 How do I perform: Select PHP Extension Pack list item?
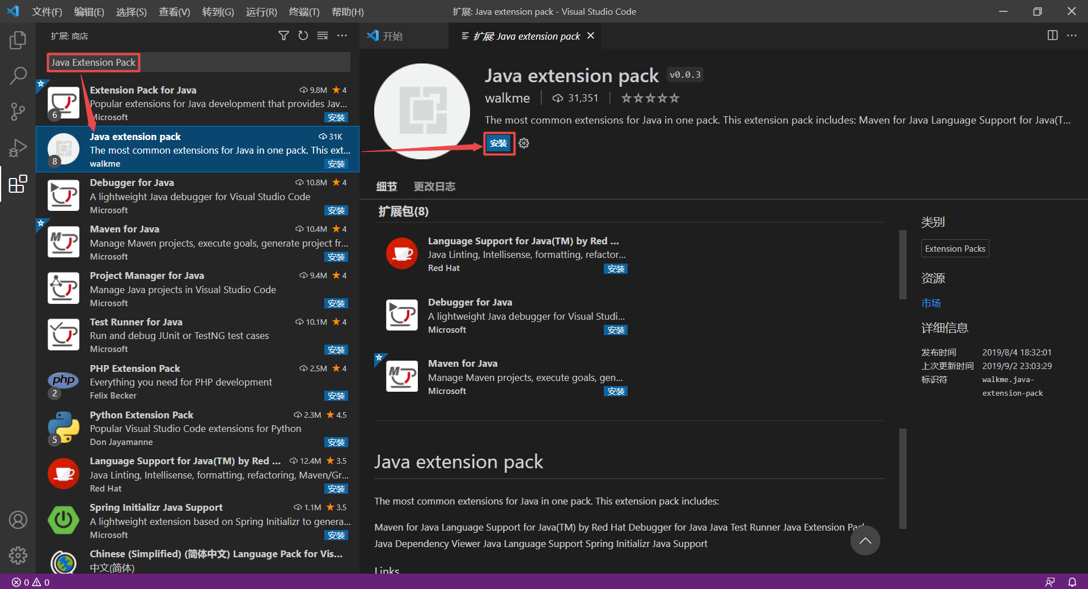(198, 382)
